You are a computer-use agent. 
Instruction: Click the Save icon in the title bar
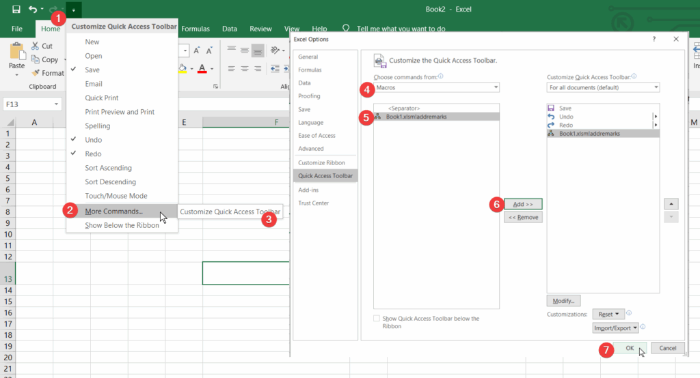pyautogui.click(x=16, y=10)
